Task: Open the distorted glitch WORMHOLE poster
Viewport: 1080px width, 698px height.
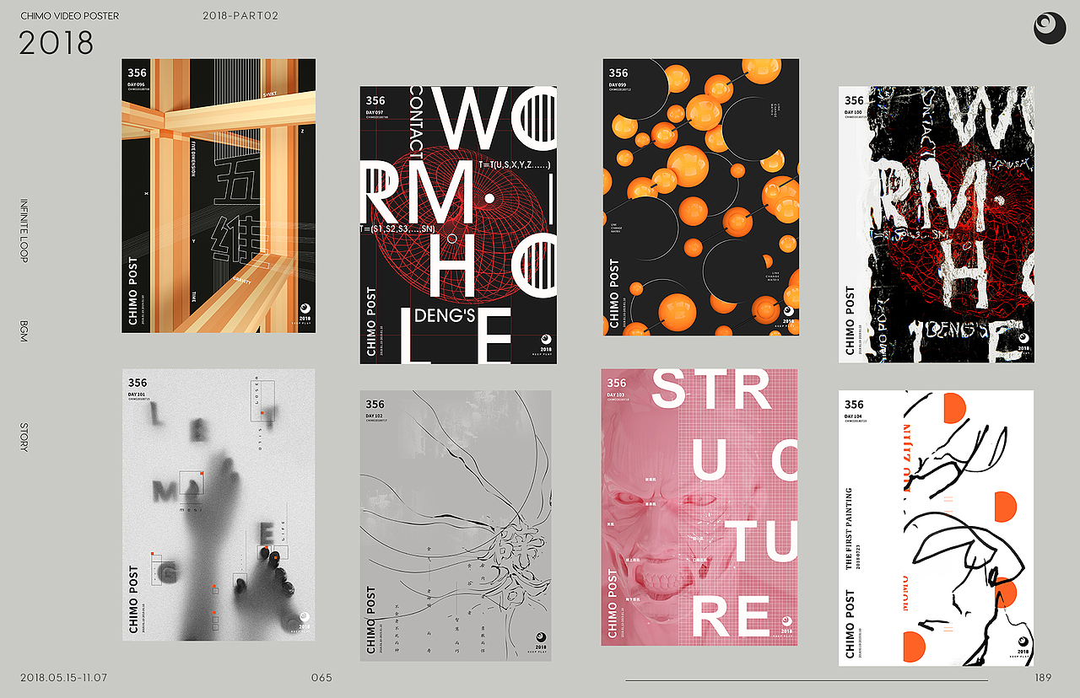Action: [937, 224]
